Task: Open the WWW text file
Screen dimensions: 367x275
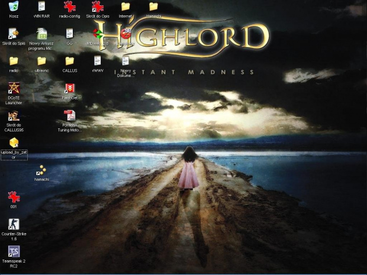Action: coord(98,61)
